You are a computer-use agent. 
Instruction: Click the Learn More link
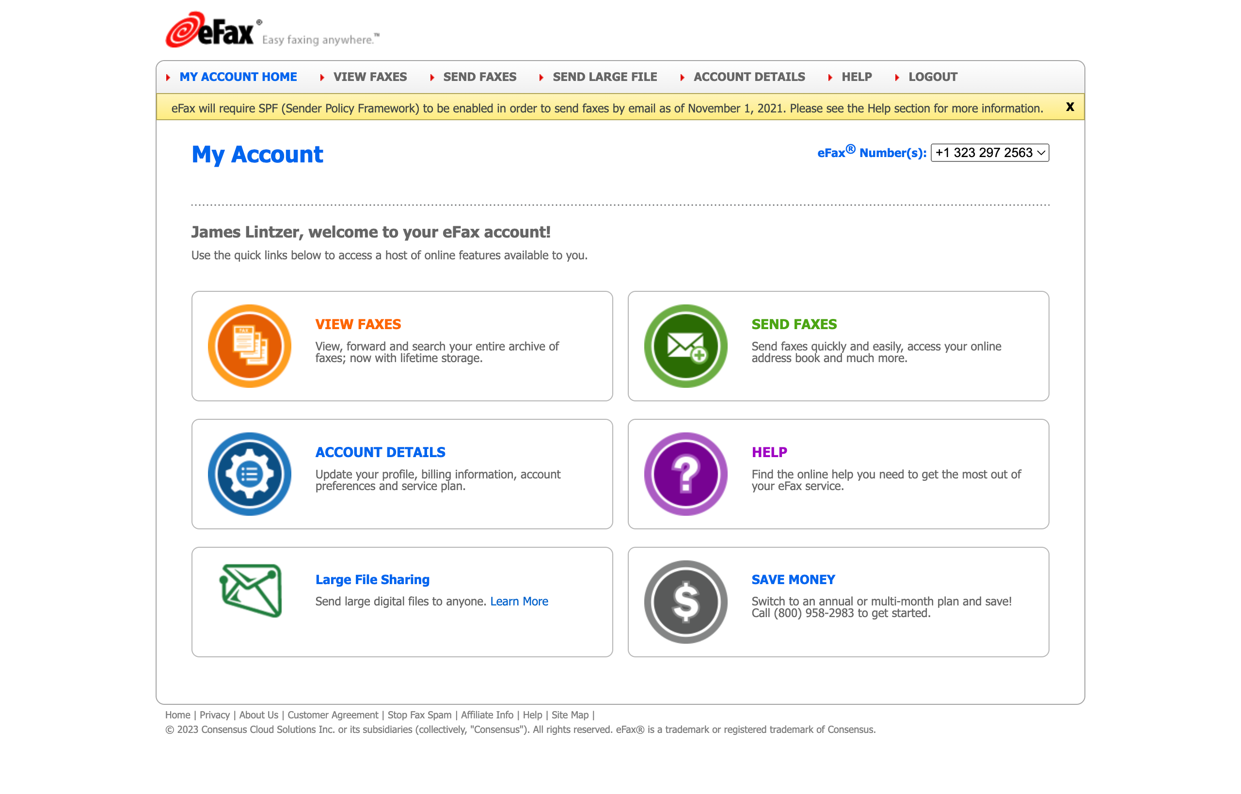click(x=519, y=601)
